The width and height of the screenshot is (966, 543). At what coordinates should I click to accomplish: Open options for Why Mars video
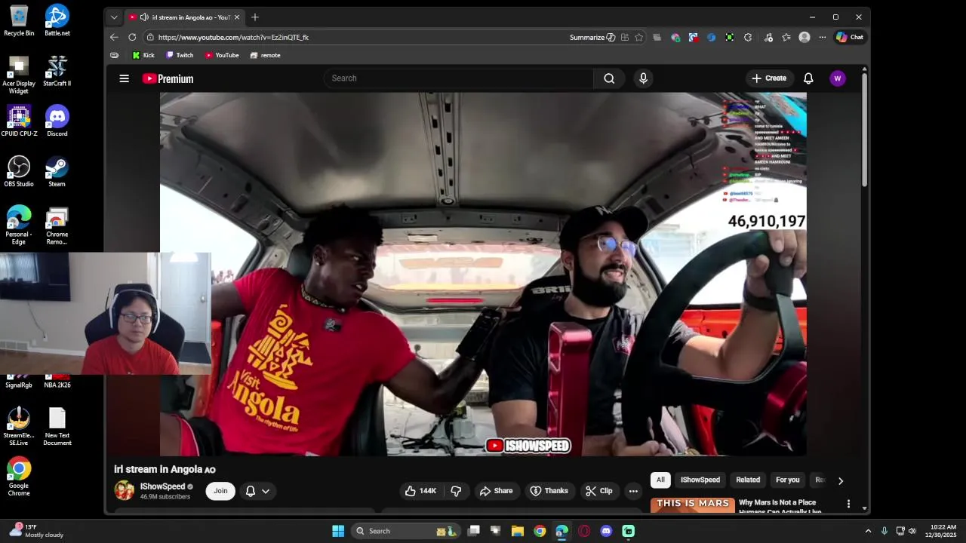[848, 504]
